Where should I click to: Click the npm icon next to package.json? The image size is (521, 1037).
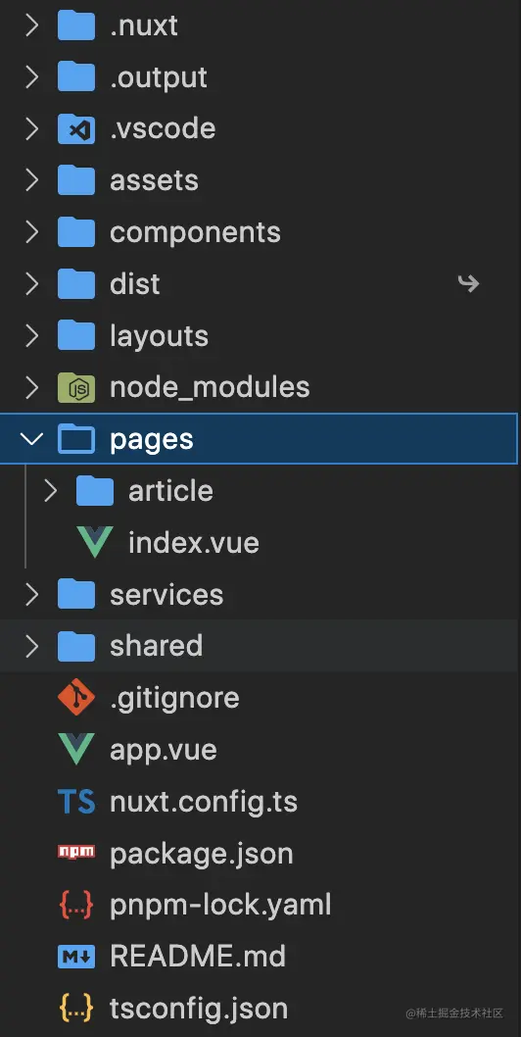[x=76, y=853]
